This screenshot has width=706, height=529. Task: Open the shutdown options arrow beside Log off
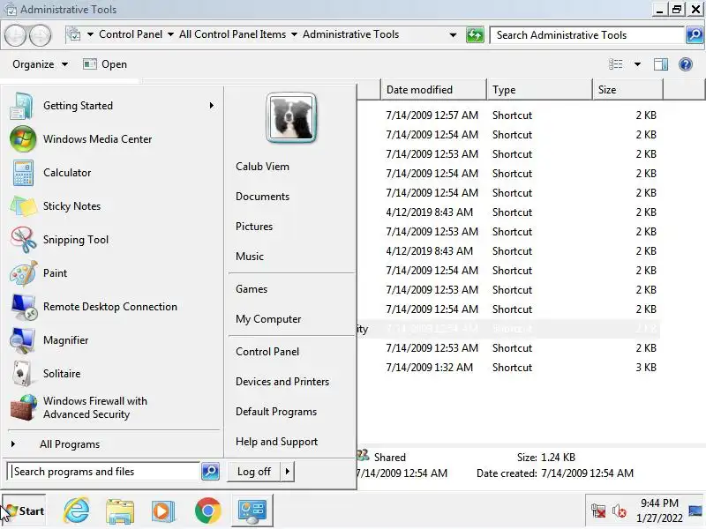[288, 472]
